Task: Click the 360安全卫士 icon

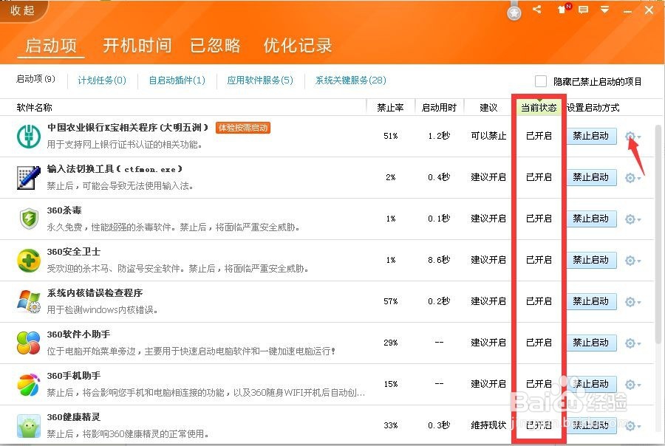Action: pos(29,261)
